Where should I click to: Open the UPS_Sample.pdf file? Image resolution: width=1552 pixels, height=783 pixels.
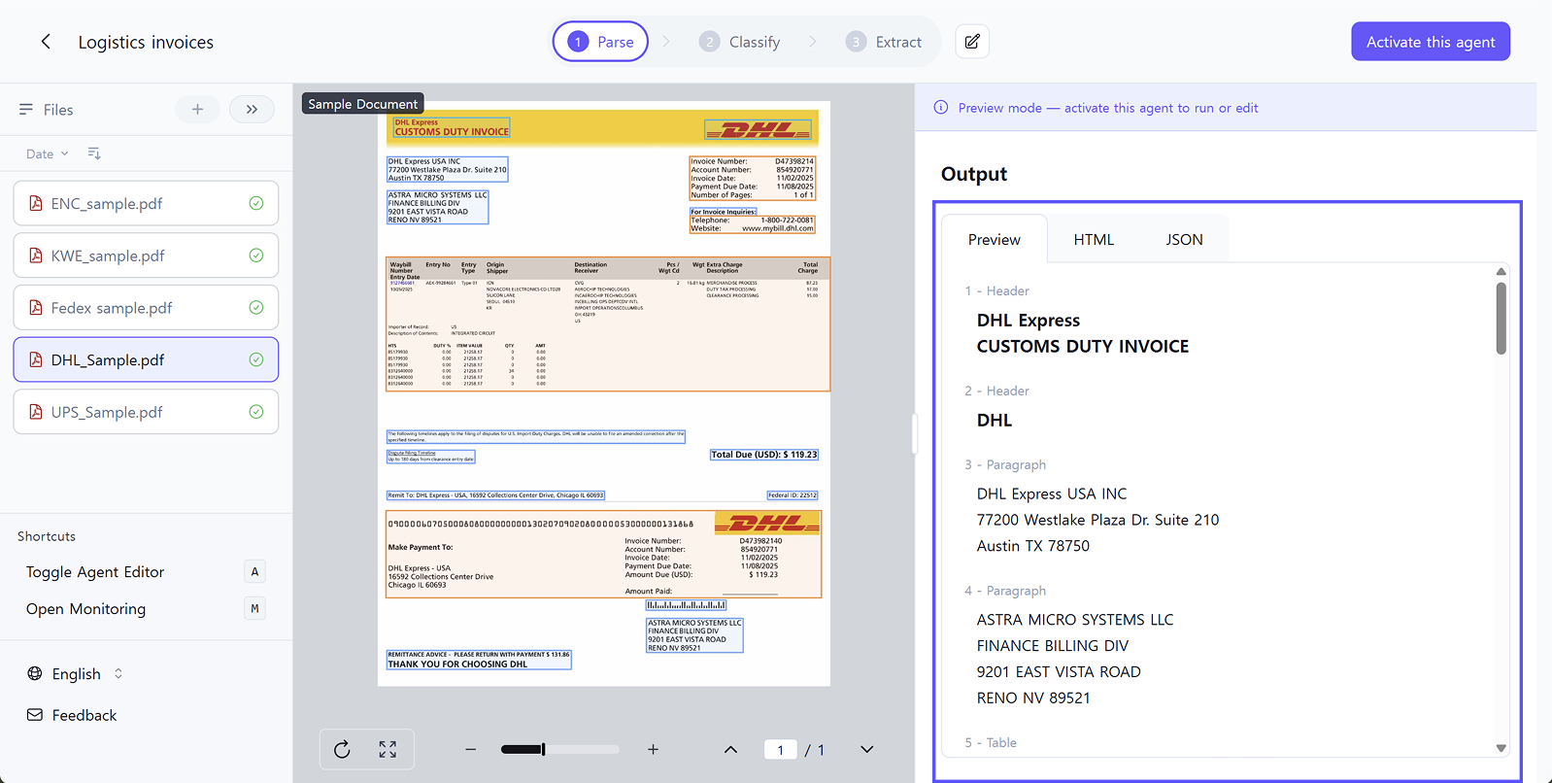click(x=146, y=412)
